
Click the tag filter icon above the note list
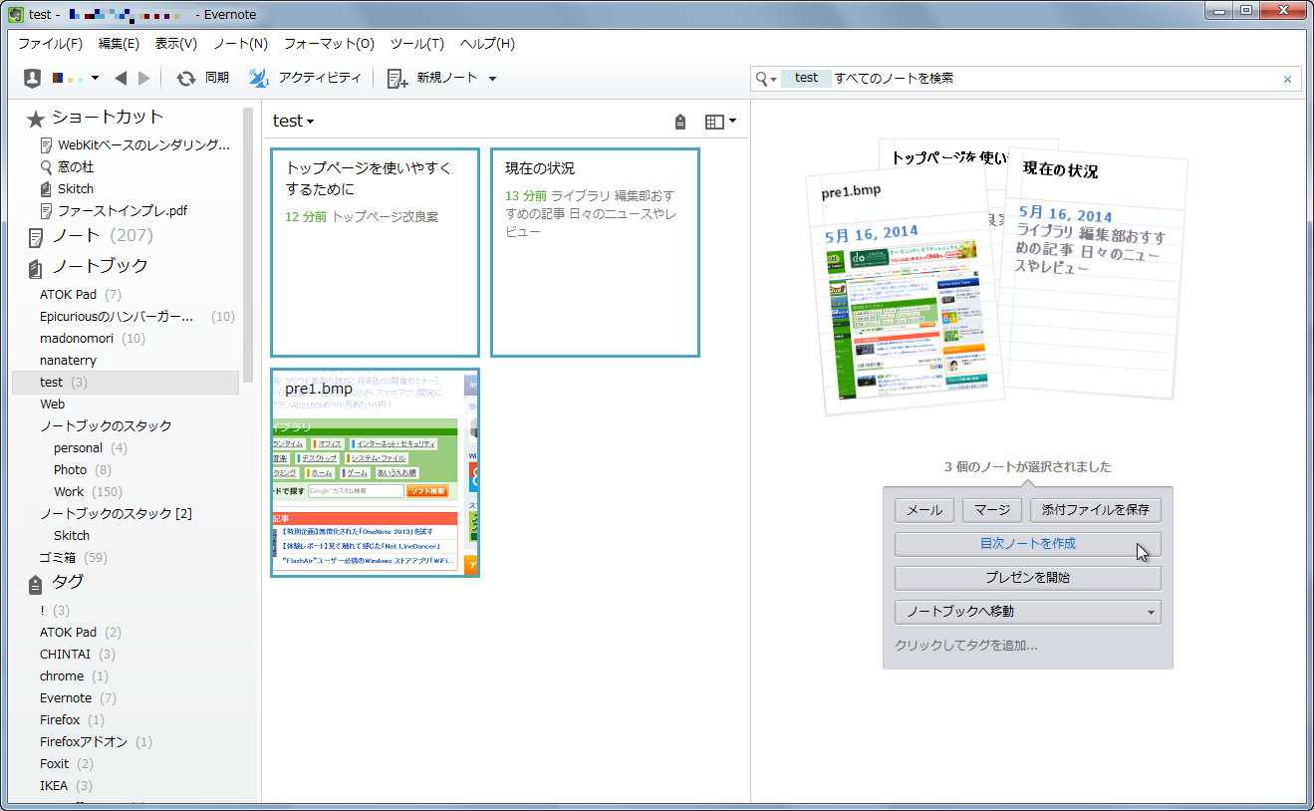[680, 121]
